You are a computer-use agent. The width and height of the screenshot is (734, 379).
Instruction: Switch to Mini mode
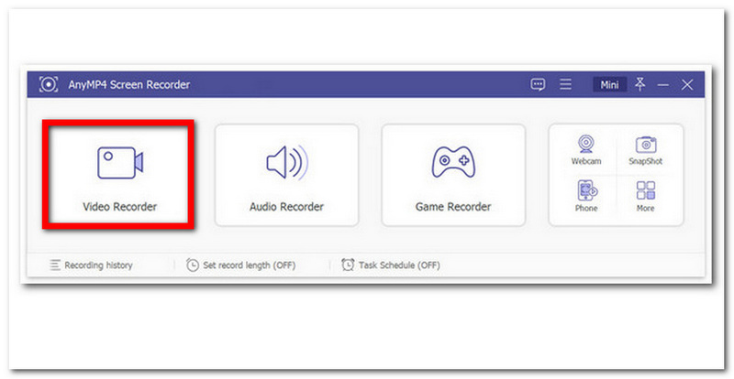(609, 84)
